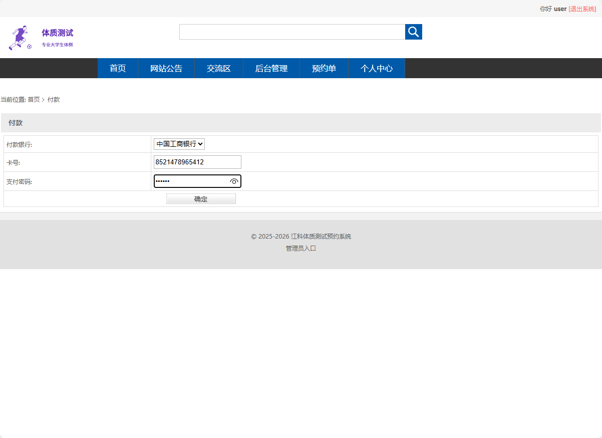Click the 专业大学生体测 subtitle
Viewport: 602px width, 438px height.
pos(57,45)
